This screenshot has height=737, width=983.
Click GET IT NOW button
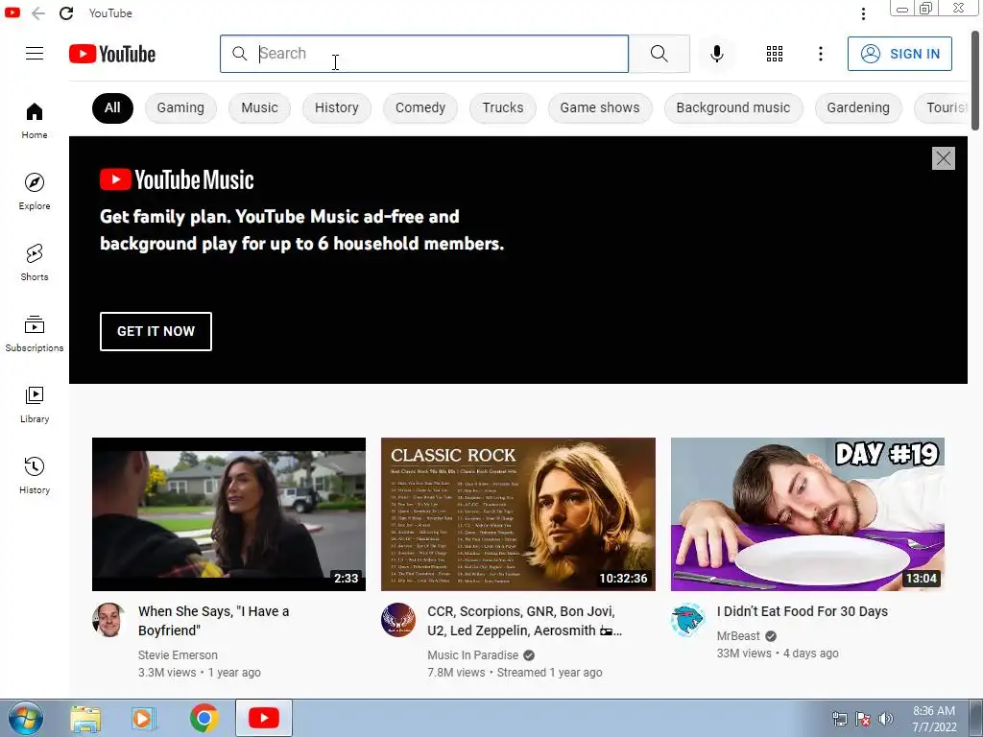(x=156, y=331)
